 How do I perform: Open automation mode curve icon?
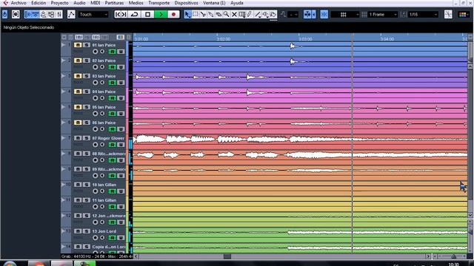[71, 14]
